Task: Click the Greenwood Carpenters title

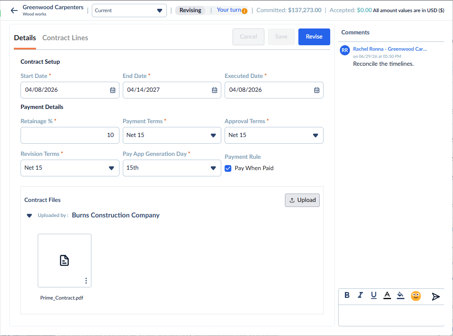Action: click(53, 7)
